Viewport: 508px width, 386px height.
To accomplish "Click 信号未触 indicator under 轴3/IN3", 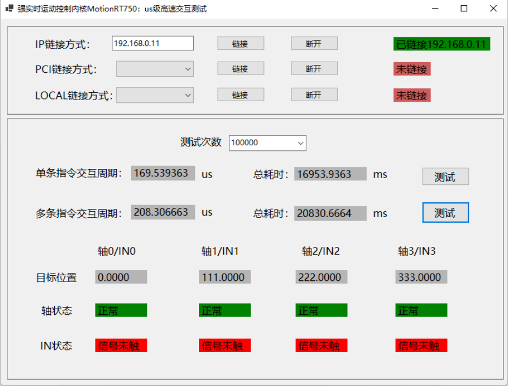I will click(421, 345).
